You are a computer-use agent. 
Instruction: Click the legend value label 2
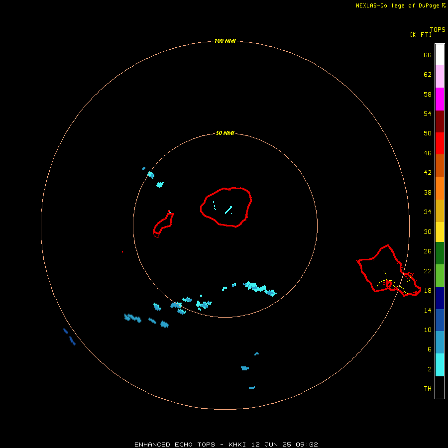[x=429, y=369]
